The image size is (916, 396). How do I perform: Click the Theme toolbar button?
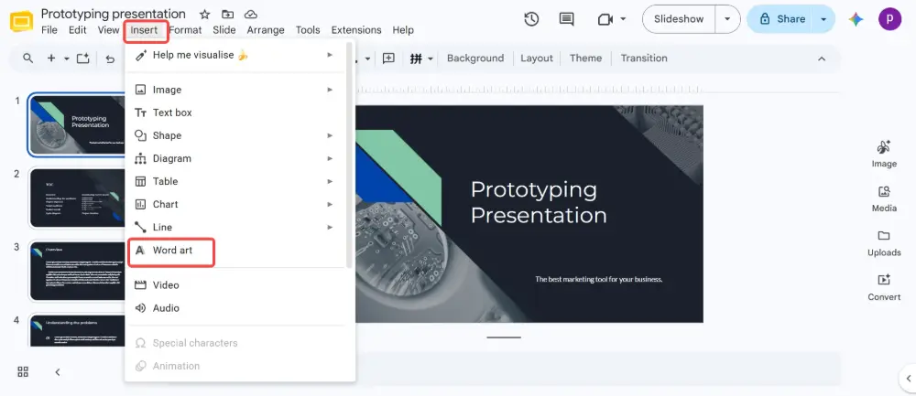click(586, 59)
